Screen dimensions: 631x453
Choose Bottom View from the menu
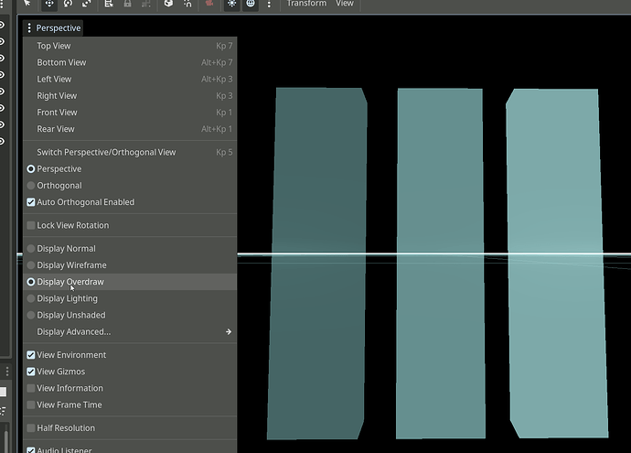tap(130, 62)
